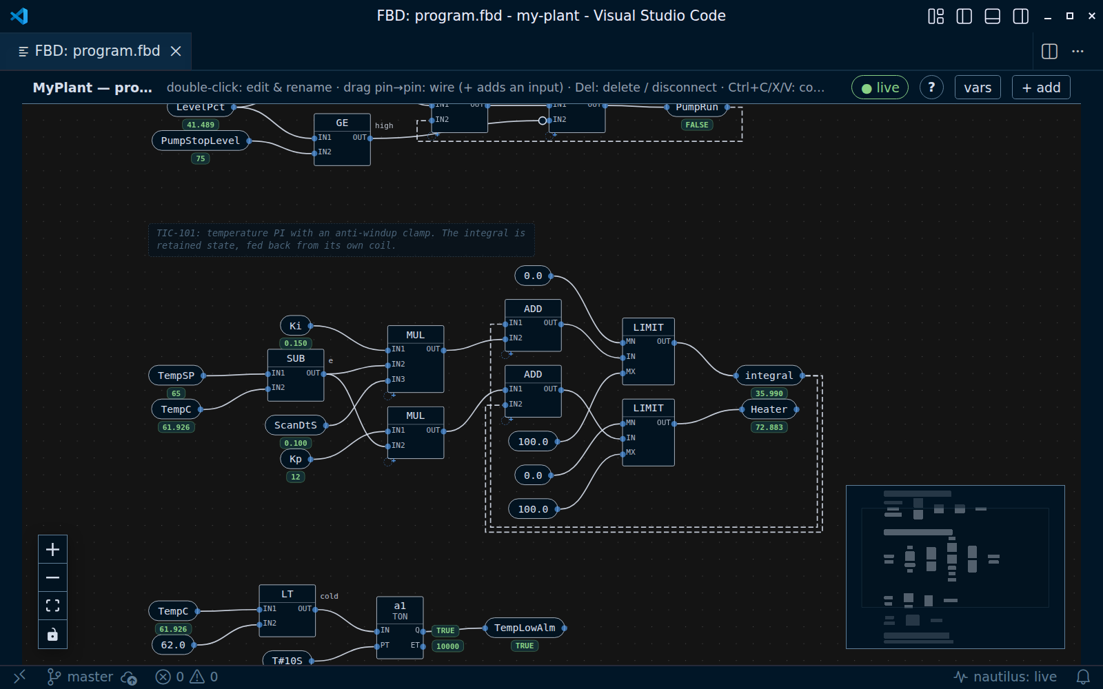Select the LT comparison block
Image resolution: width=1103 pixels, height=689 pixels.
pos(287,610)
